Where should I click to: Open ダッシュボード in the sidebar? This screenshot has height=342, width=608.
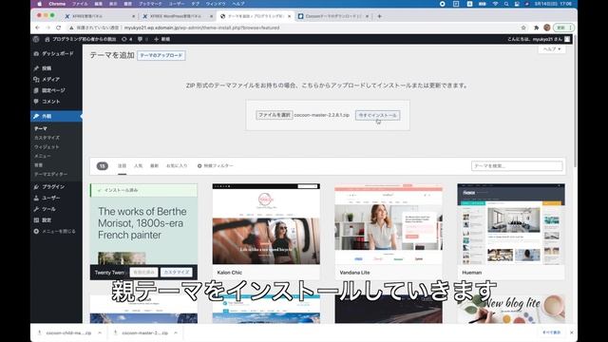[x=56, y=53]
